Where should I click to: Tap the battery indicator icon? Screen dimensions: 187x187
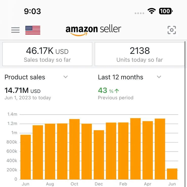(x=166, y=11)
